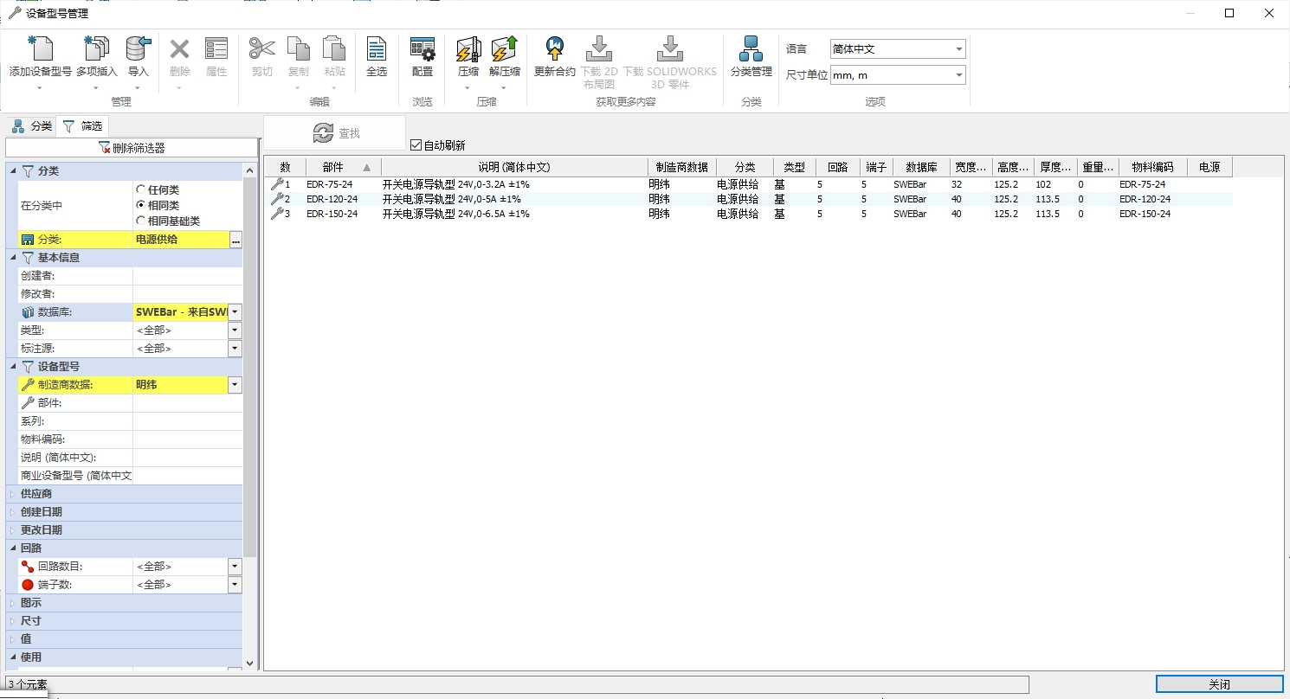Select the 相同基础类 radio option
This screenshot has width=1290, height=699.
click(140, 221)
